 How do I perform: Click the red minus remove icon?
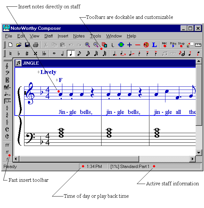point(138,45)
